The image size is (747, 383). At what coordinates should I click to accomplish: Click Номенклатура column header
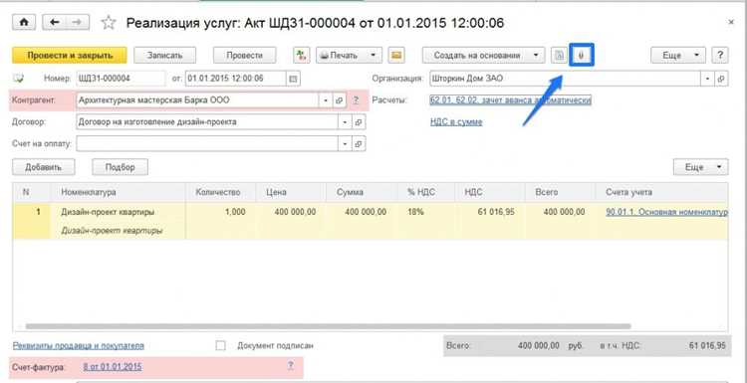point(118,192)
